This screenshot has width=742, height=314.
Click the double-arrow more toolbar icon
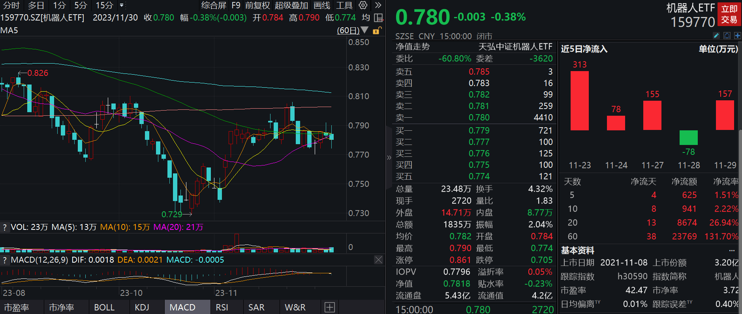pyautogui.click(x=378, y=5)
